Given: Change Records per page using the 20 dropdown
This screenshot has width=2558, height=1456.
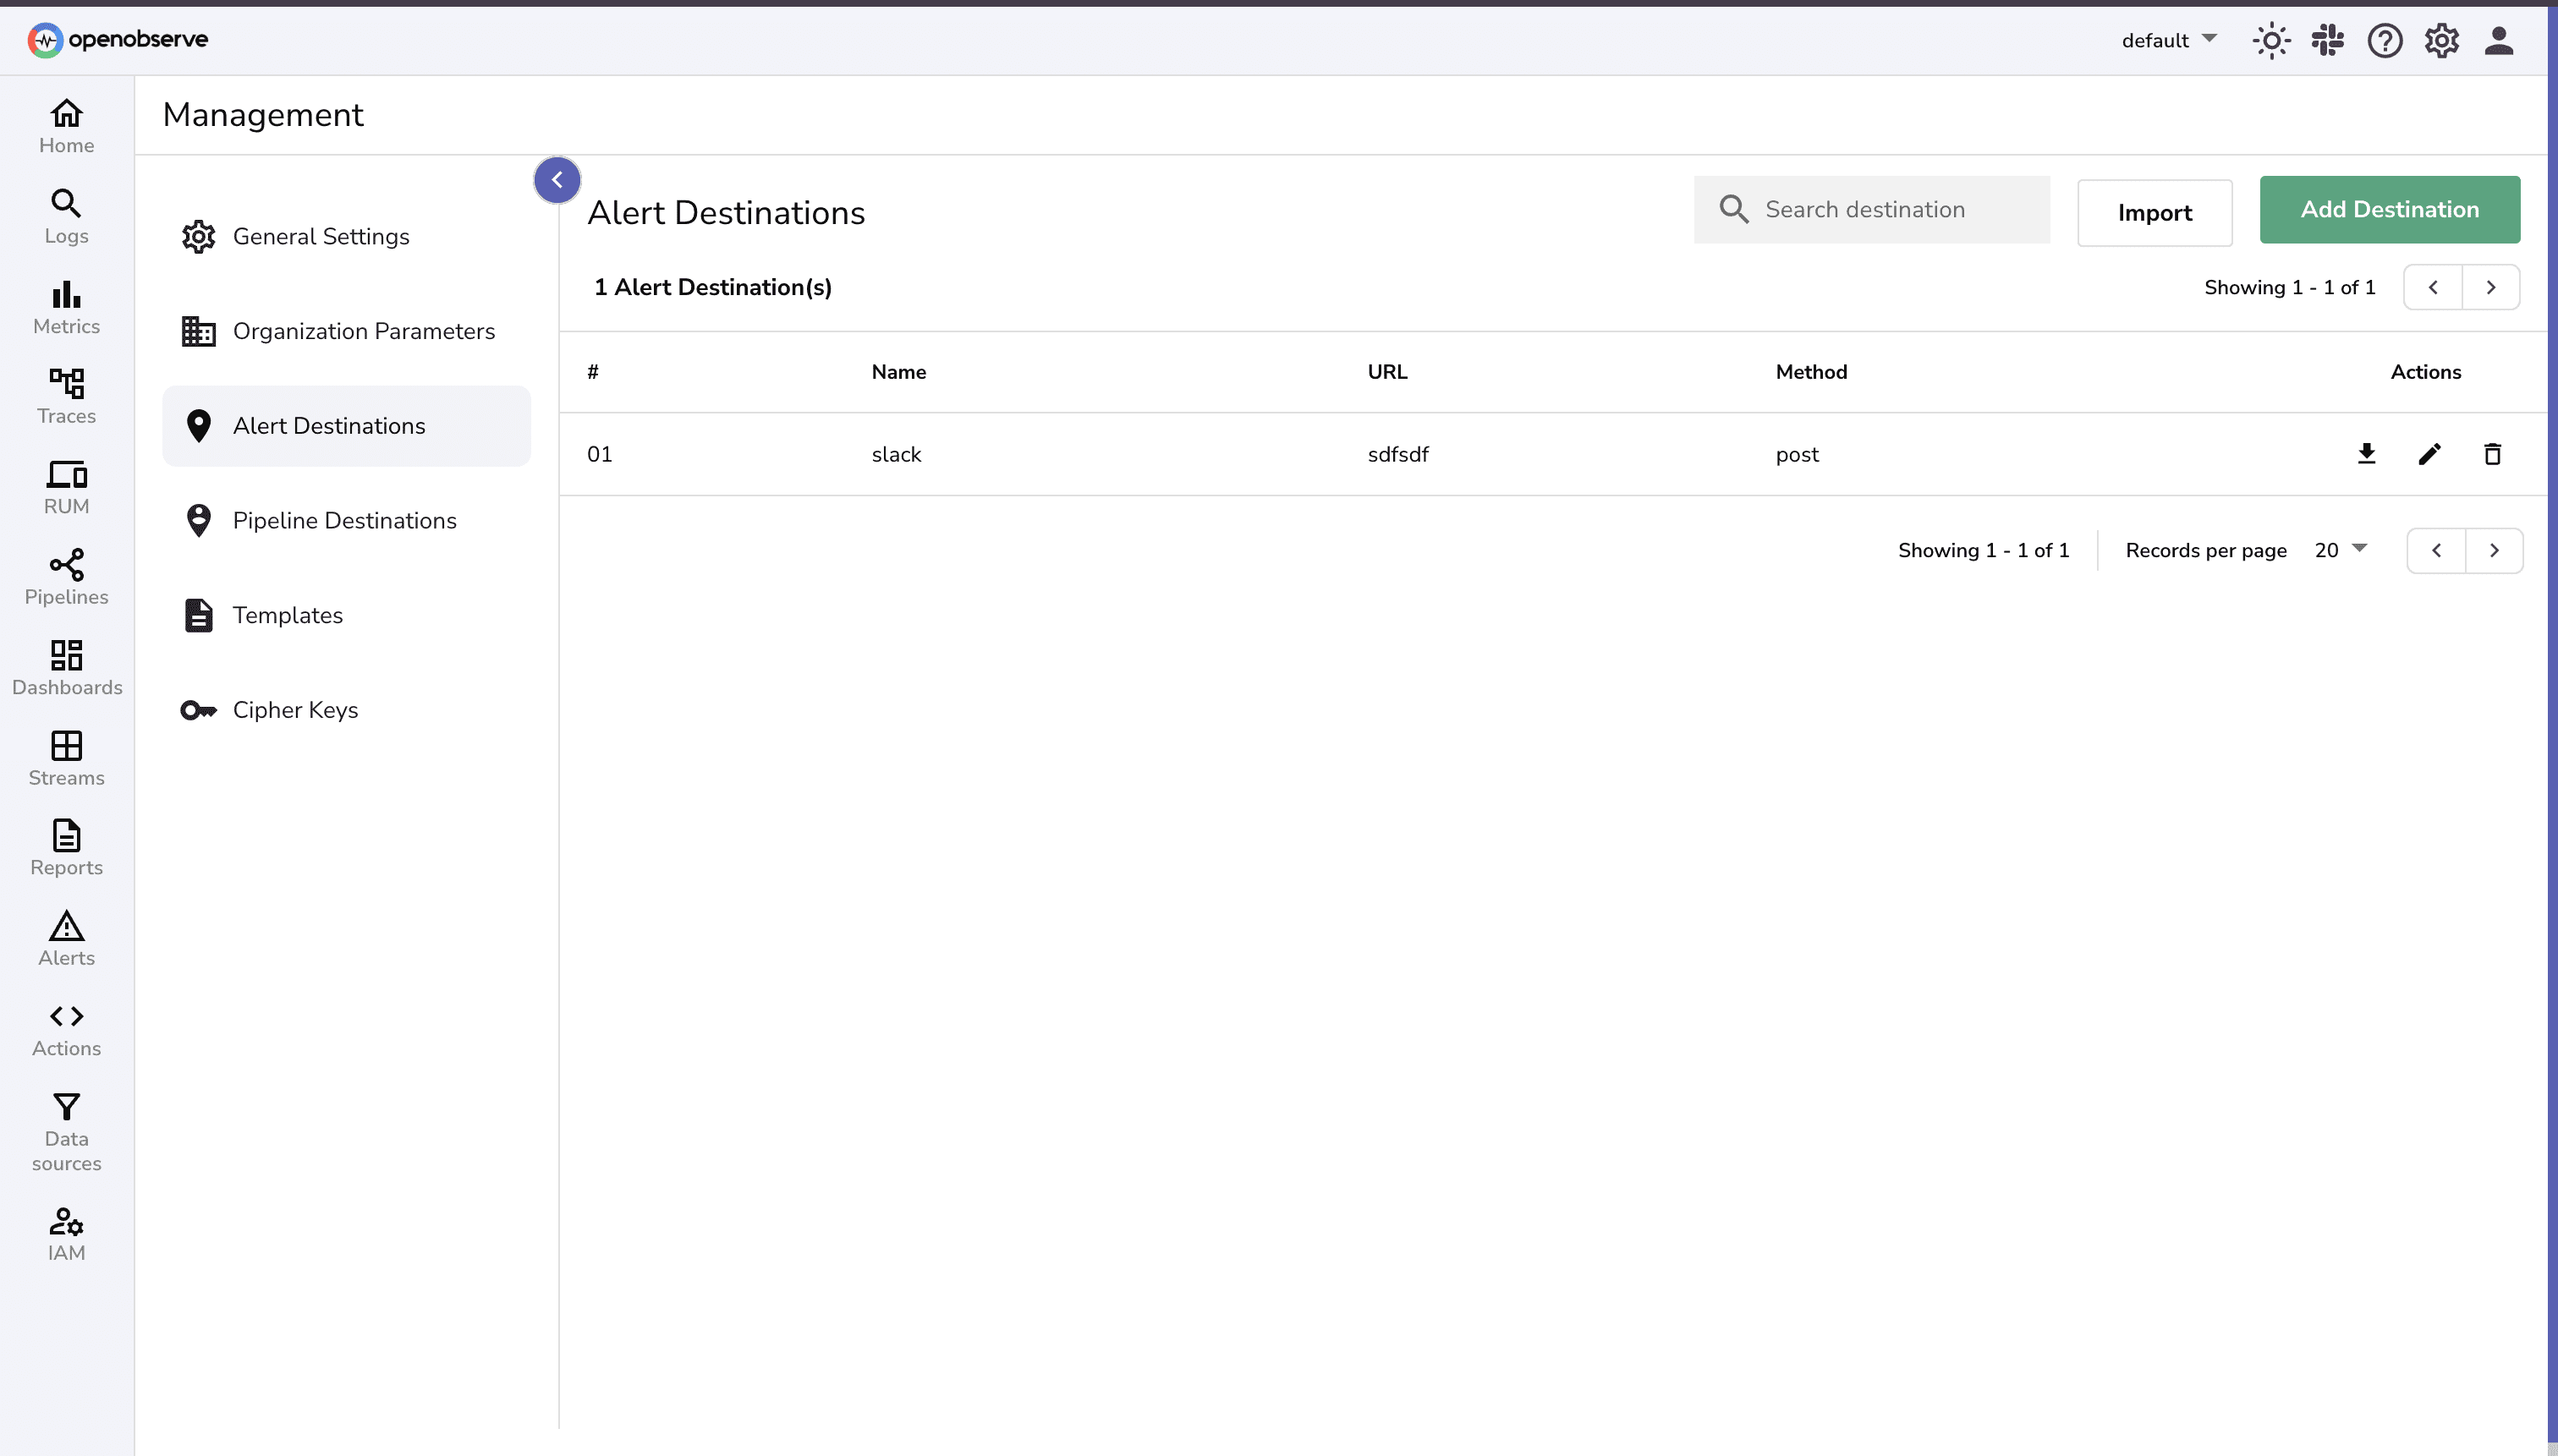Looking at the screenshot, I should click(2339, 549).
